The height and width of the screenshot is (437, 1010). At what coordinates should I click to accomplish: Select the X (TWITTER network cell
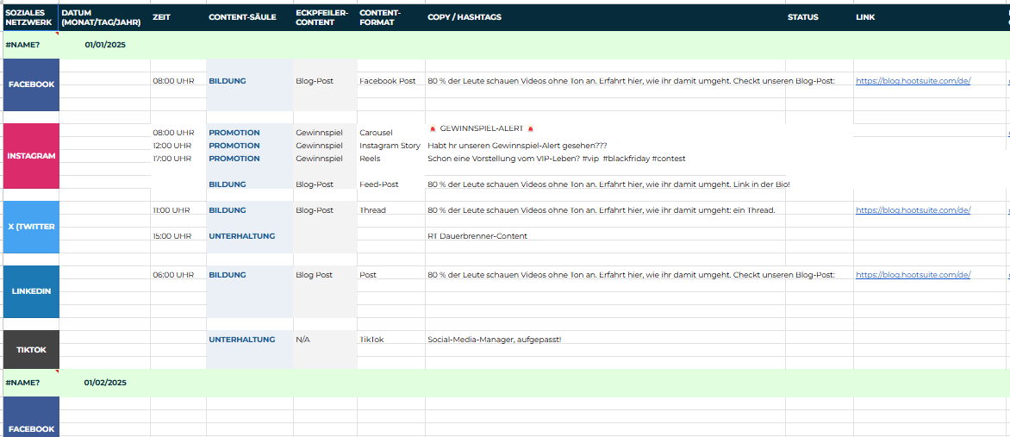[31, 227]
